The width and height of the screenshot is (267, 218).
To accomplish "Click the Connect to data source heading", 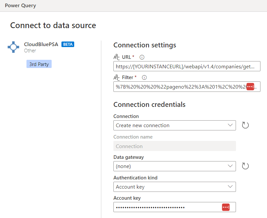I will tap(53, 25).
